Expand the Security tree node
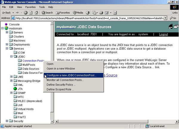179x129 pixels. [x=7, y=121]
